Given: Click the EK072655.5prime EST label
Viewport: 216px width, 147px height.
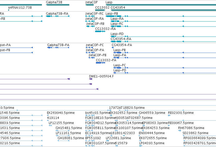Looking at the screenshot, I should tap(153, 138).
